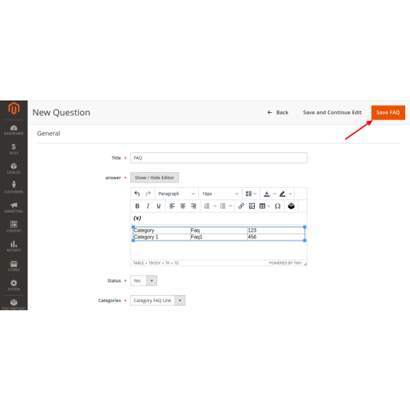Align text right in editor
The width and height of the screenshot is (410, 410).
[193, 206]
